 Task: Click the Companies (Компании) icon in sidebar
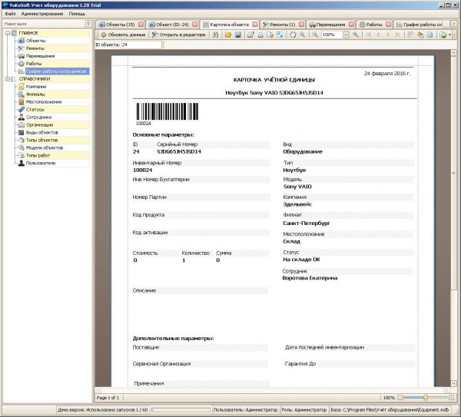click(x=20, y=87)
